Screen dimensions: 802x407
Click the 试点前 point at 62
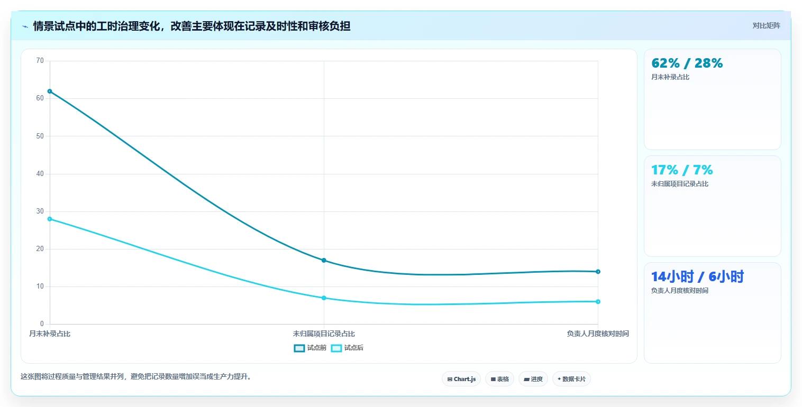tap(50, 91)
